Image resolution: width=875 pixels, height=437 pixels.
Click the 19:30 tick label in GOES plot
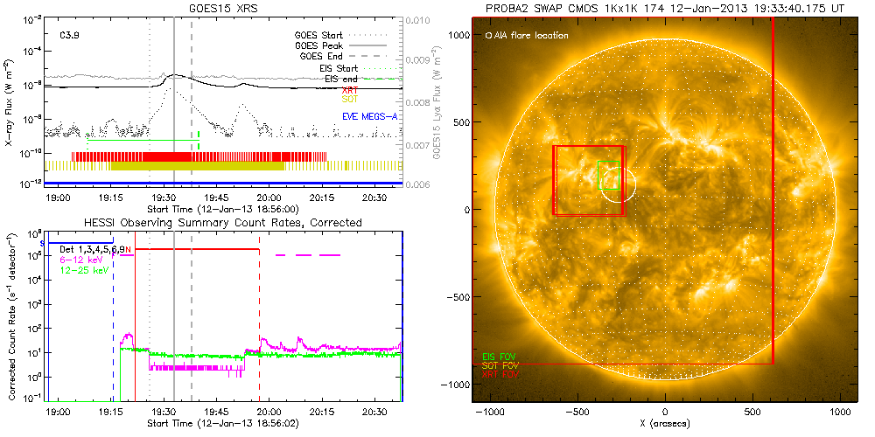pos(163,198)
